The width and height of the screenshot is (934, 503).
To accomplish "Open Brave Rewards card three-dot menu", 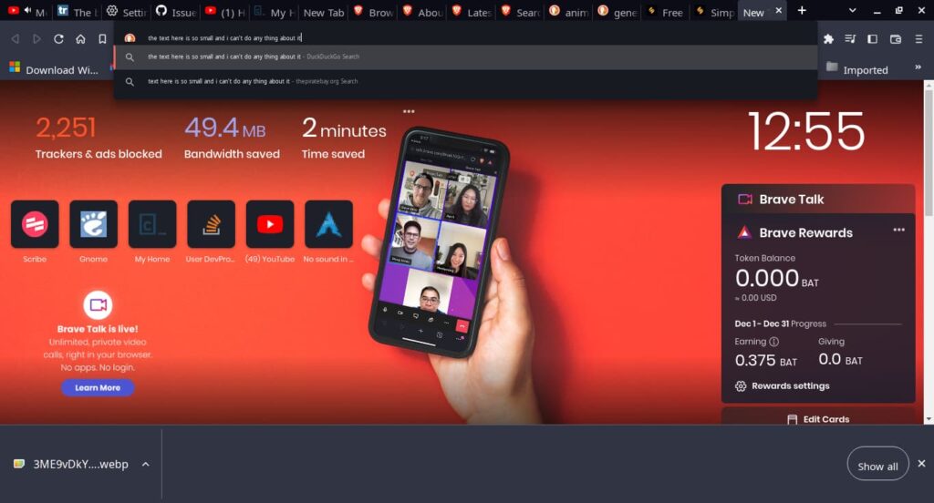I will click(898, 230).
